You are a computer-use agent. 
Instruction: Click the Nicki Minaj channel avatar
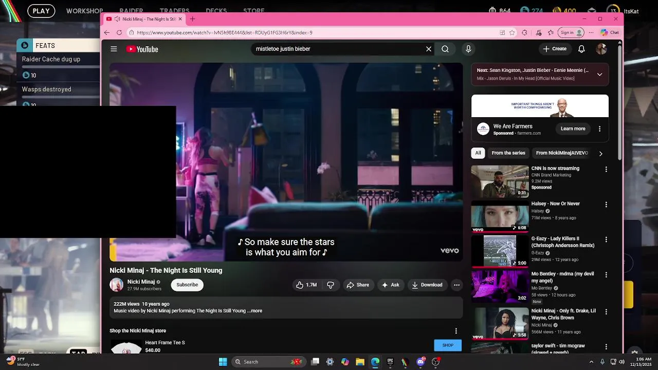pos(117,285)
